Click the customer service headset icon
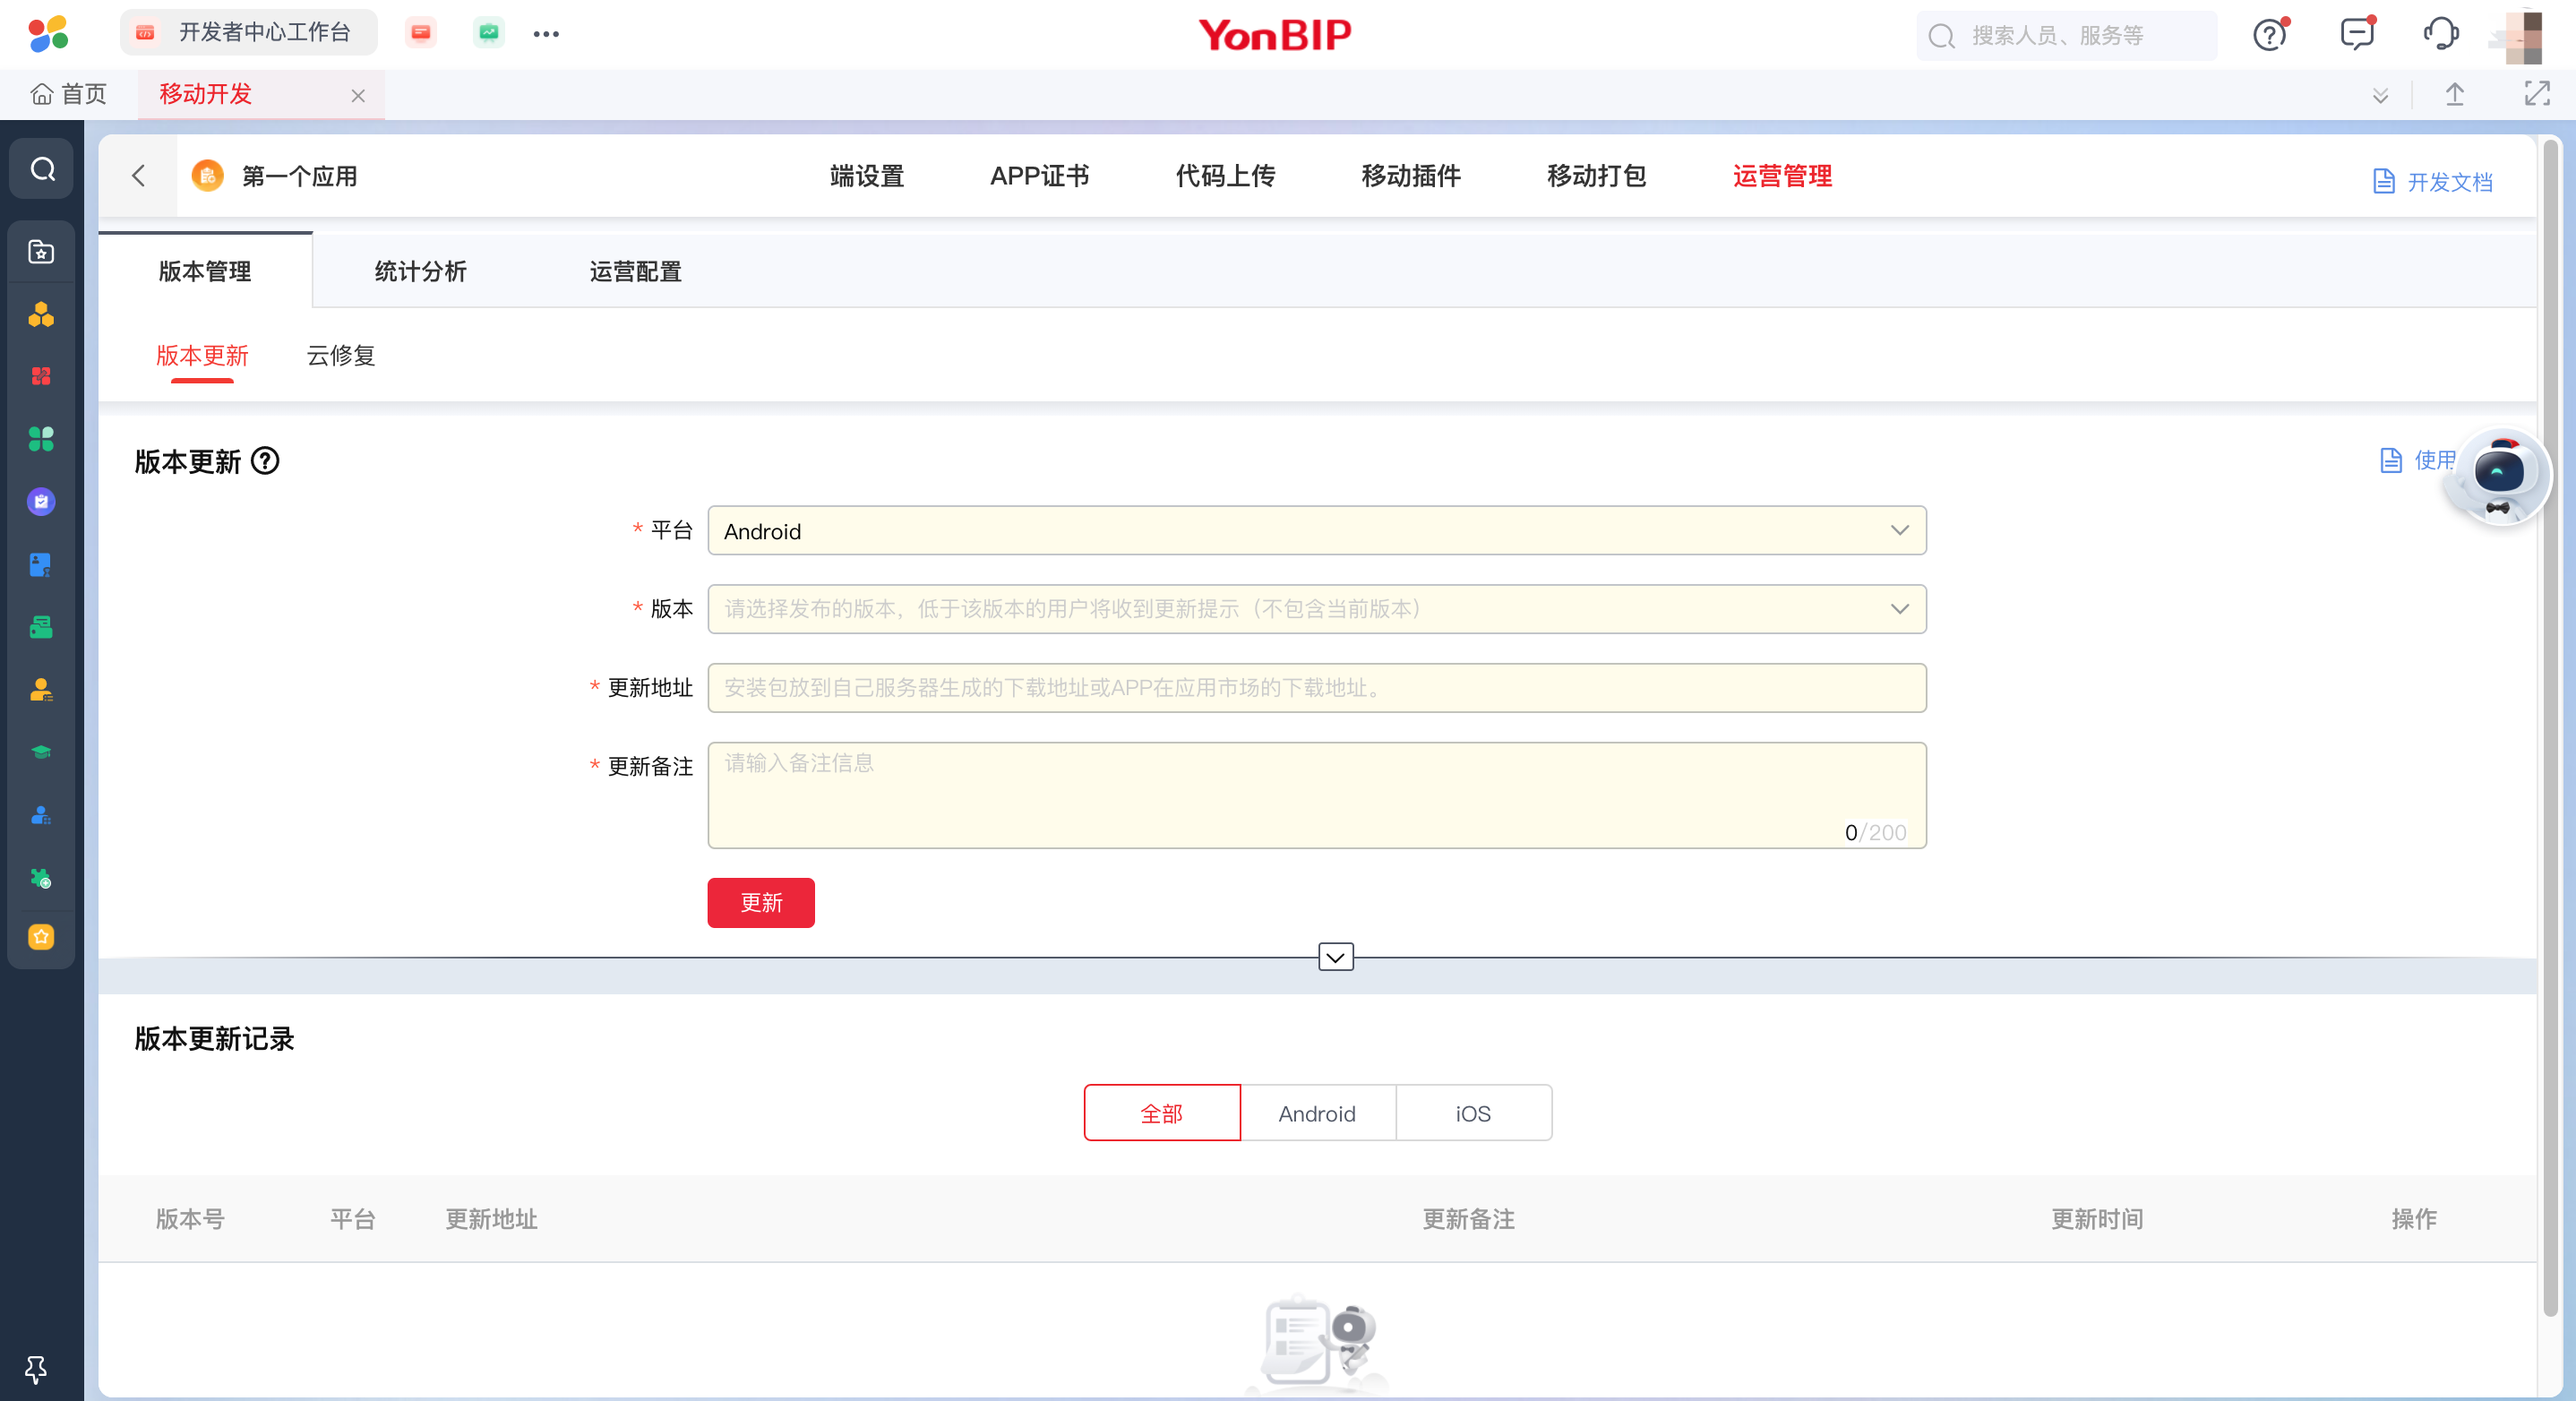Viewport: 2576px width, 1401px height. point(2440,35)
